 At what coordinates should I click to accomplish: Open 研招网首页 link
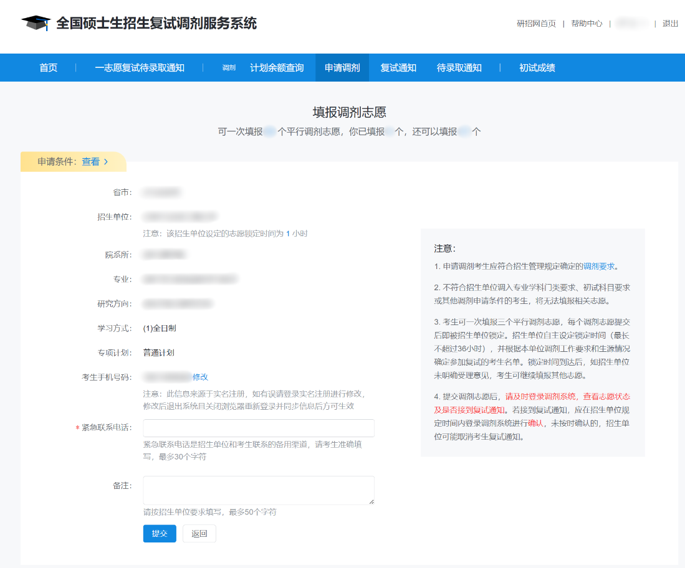535,23
